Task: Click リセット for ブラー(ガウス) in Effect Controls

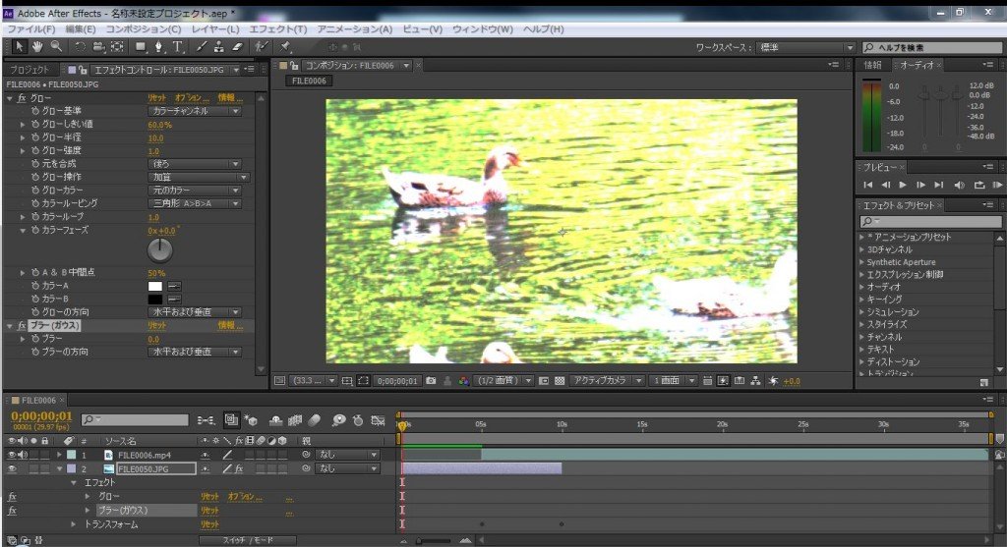Action: (156, 326)
